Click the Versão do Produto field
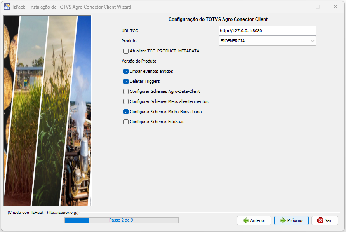The height and width of the screenshot is (232, 346). coord(267,61)
